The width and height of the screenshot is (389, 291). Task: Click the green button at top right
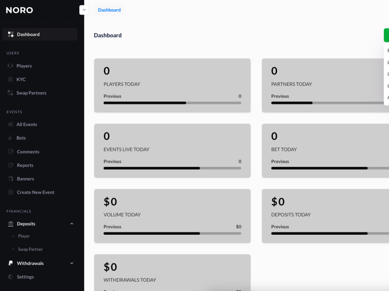point(386,35)
